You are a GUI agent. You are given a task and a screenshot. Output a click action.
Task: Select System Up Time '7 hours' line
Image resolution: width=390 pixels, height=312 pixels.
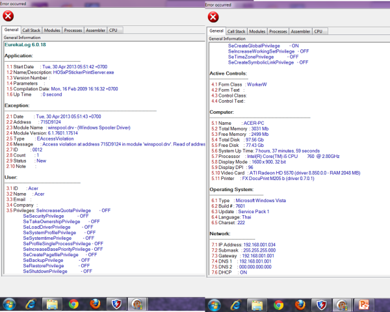coord(266,151)
